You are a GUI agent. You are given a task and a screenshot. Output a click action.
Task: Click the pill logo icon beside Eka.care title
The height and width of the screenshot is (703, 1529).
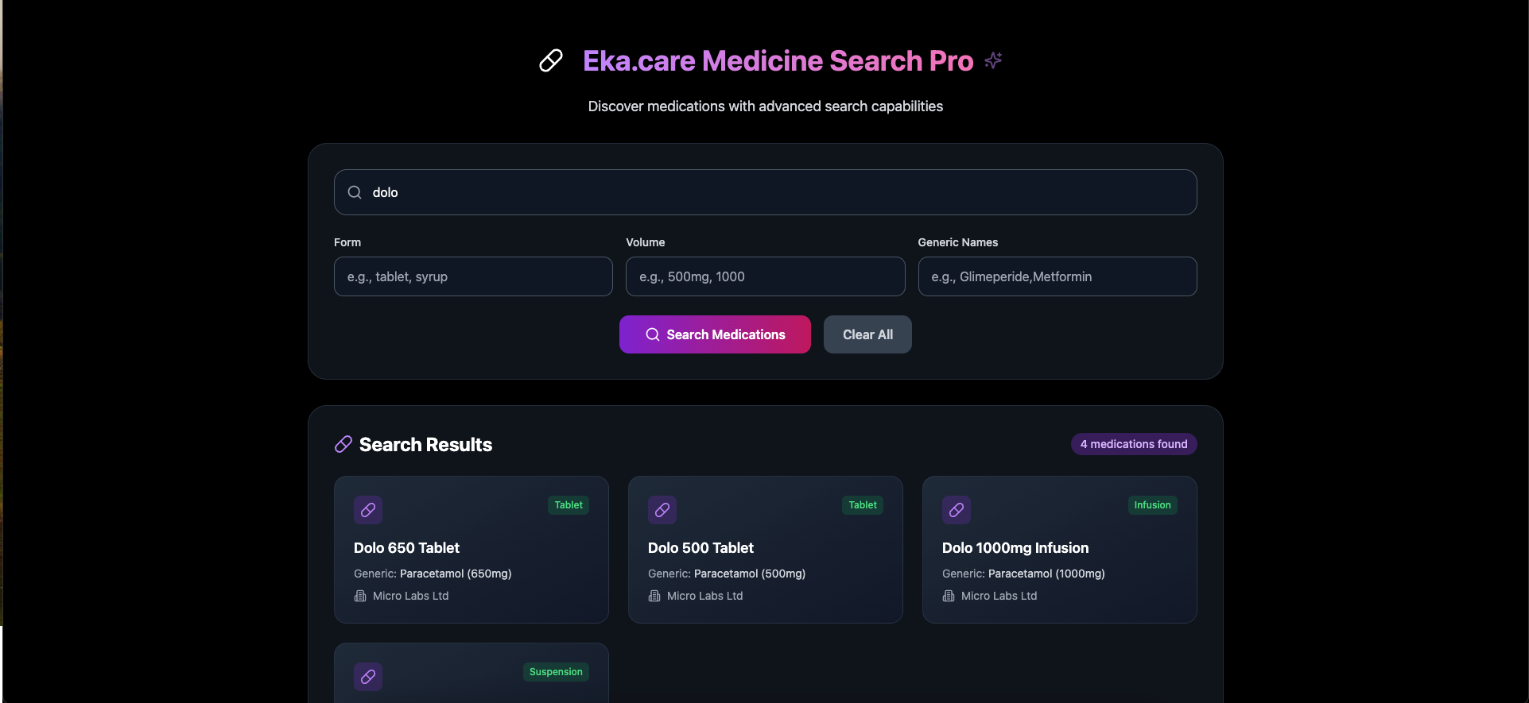[551, 60]
